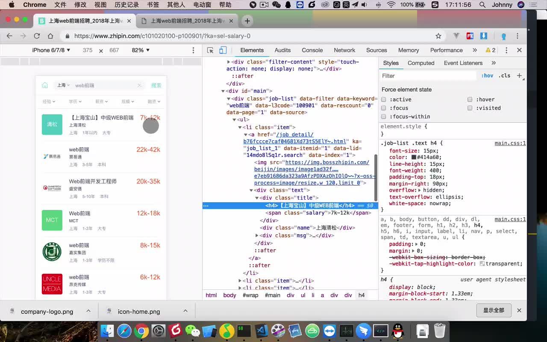Image resolution: width=547 pixels, height=342 pixels.
Task: Click the inspect element picker icon
Action: (x=210, y=50)
